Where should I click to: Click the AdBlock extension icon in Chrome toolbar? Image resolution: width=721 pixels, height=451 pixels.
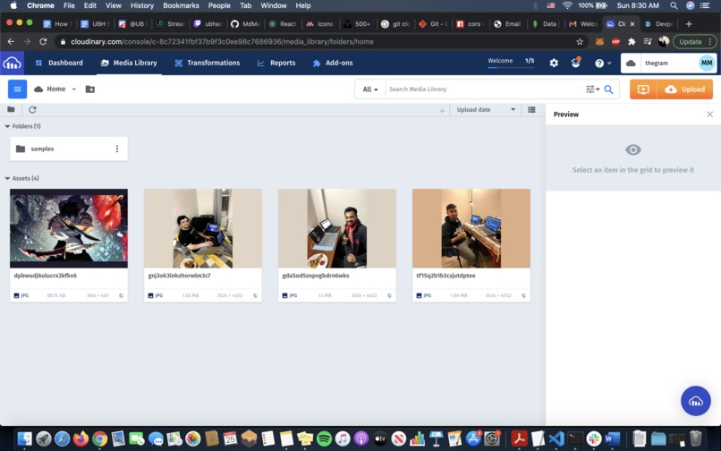615,41
